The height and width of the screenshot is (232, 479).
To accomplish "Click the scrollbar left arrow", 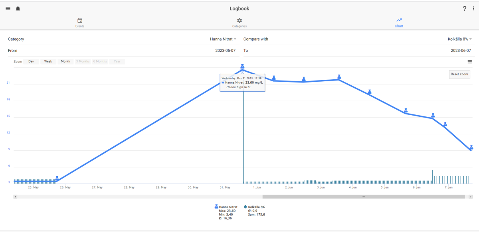I will 16,197.
